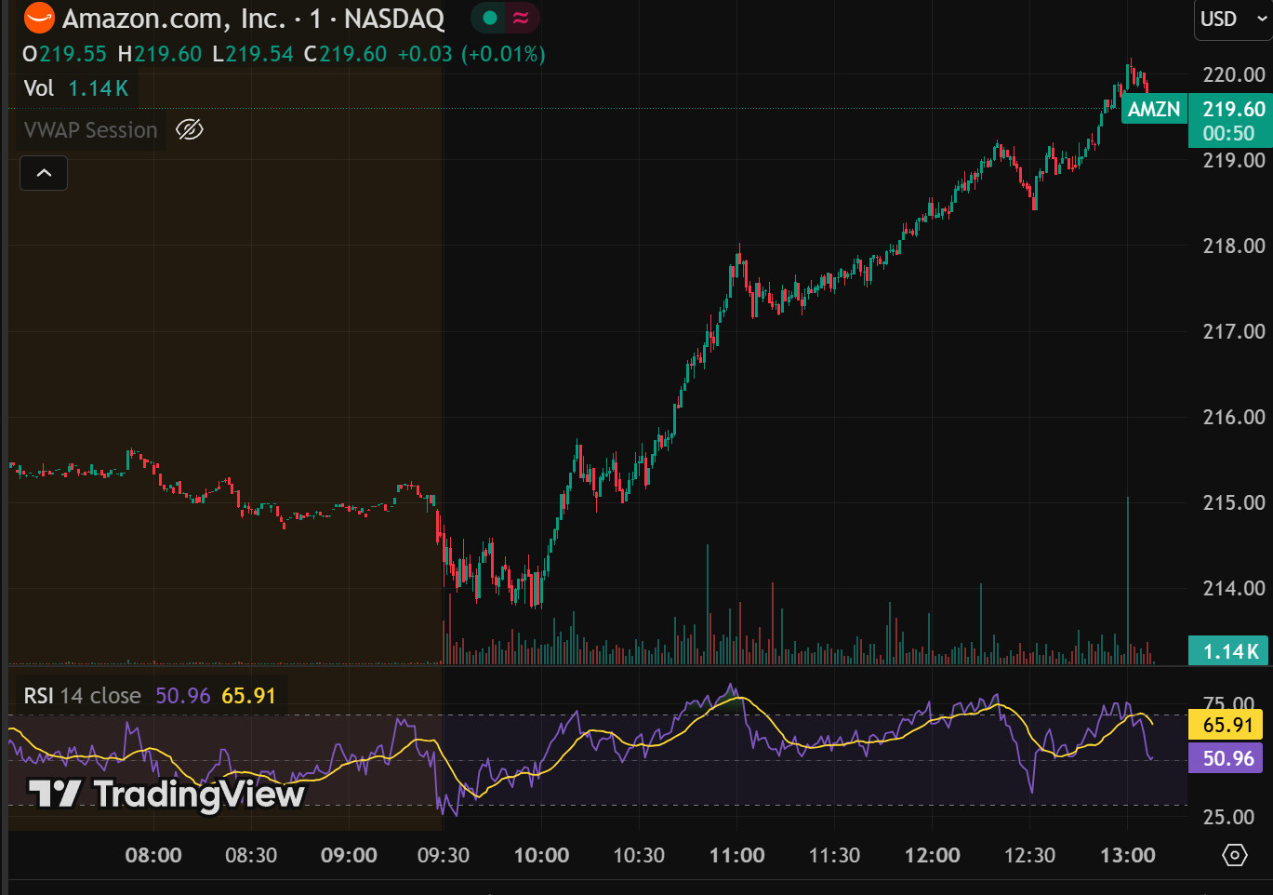The width and height of the screenshot is (1273, 895).
Task: Click the RSI value 50.96 in legend
Action: (x=182, y=696)
